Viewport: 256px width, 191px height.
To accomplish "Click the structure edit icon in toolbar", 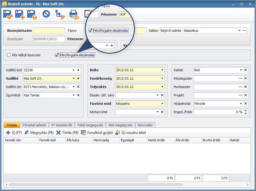I will pos(60,15).
